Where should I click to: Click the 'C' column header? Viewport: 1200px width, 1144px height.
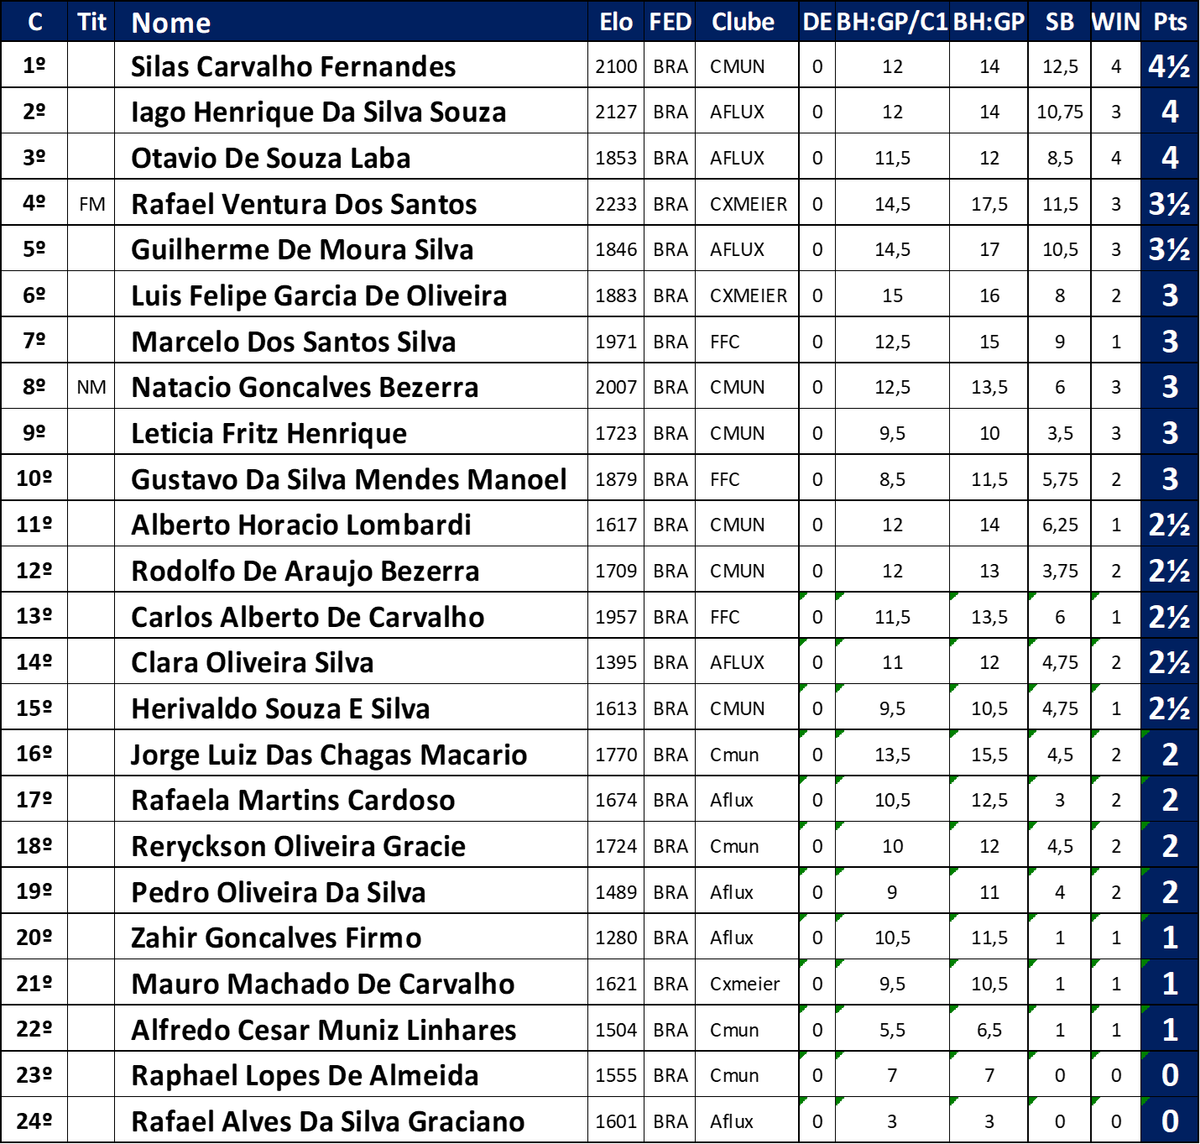coord(34,22)
